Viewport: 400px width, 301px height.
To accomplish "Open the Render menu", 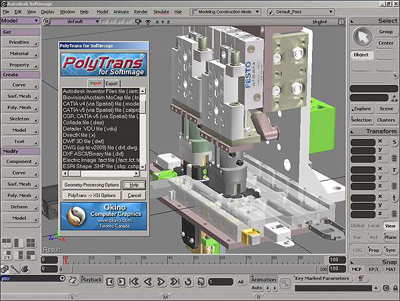I will click(141, 12).
